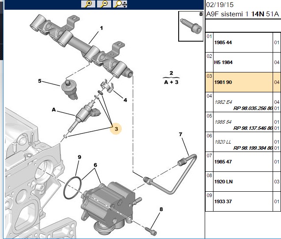Click quantity 04 in H5 1984 row
The height and width of the screenshot is (239, 281).
(x=277, y=62)
